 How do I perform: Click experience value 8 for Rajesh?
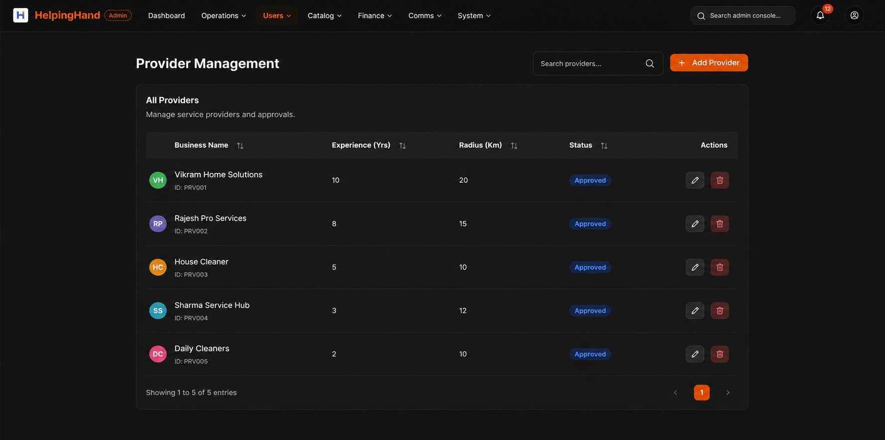[x=334, y=224]
